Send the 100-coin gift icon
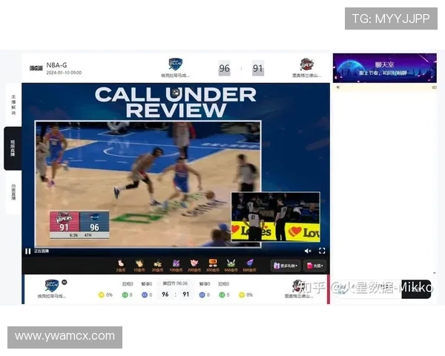Viewport: 445px width, 356px height. pos(176,263)
